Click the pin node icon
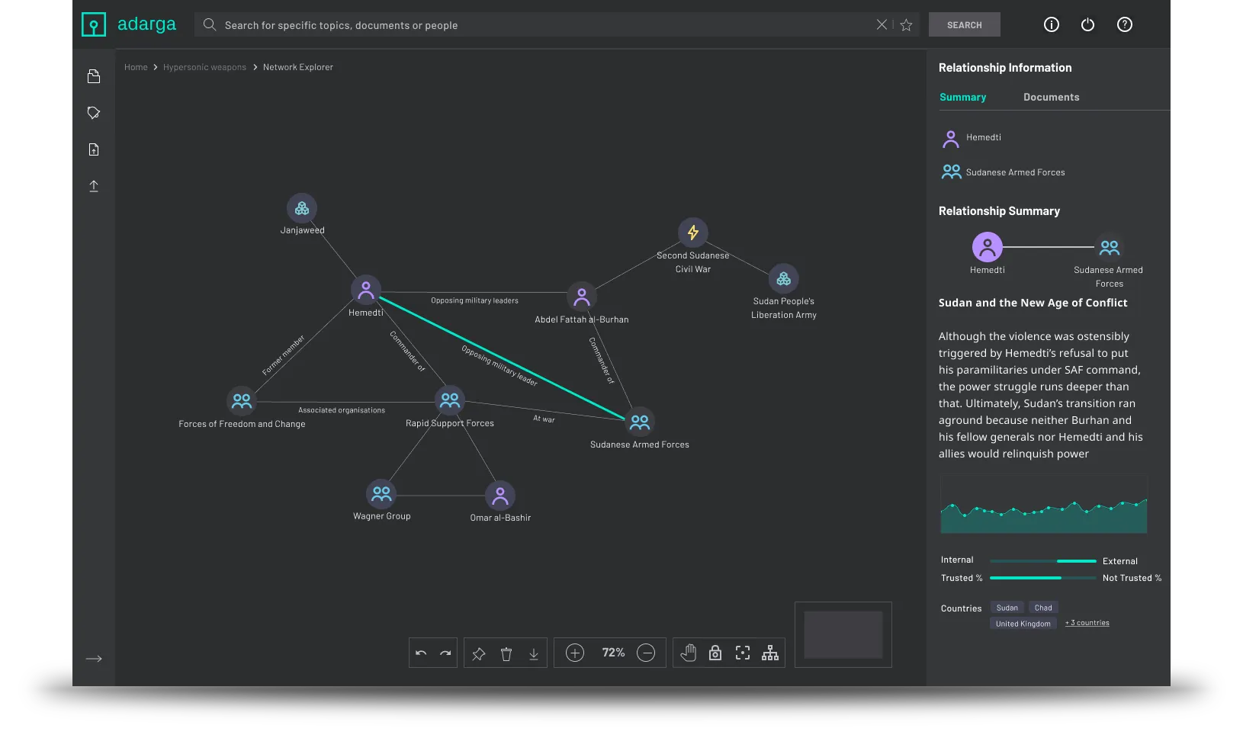 [x=479, y=653]
